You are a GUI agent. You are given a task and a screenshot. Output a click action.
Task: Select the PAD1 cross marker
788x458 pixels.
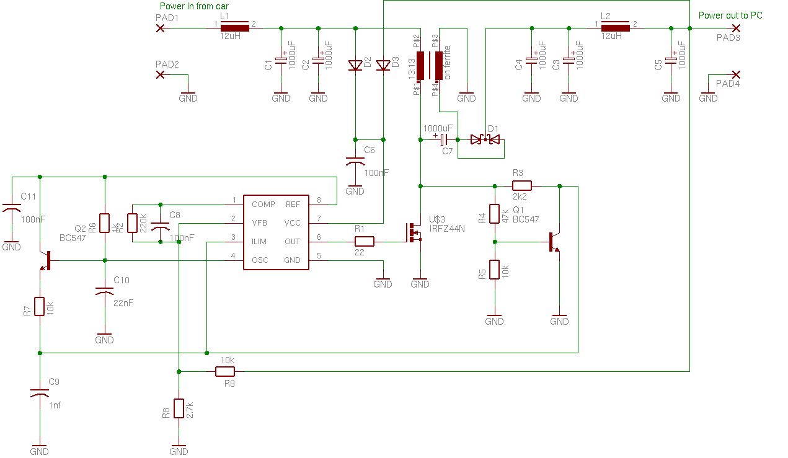(160, 28)
